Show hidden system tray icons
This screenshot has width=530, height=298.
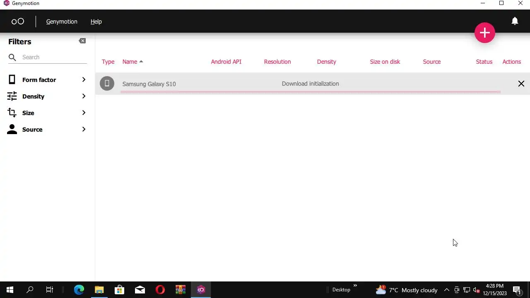tap(447, 290)
